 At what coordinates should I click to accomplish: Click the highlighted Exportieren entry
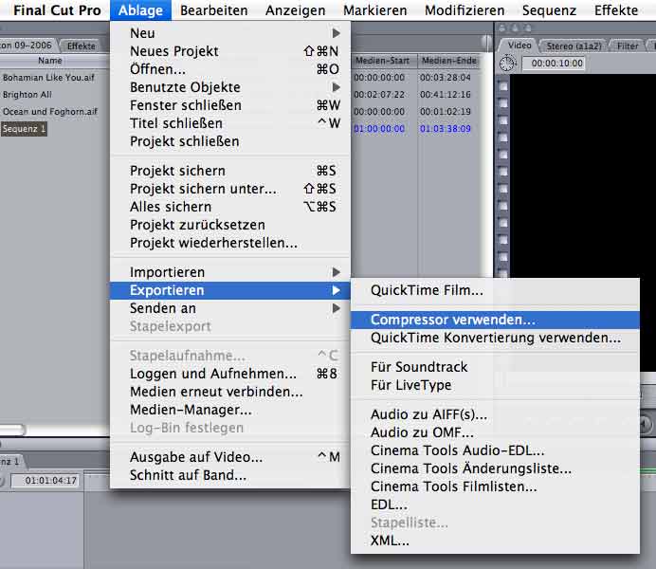[x=230, y=290]
